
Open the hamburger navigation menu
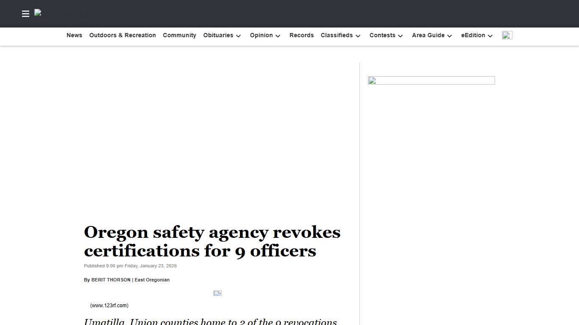tap(25, 14)
